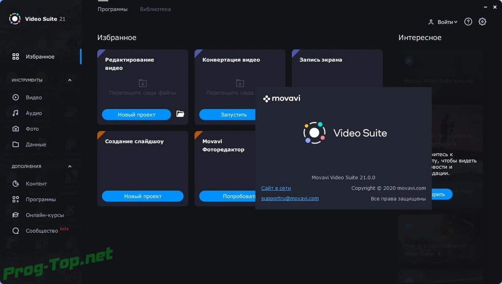Open settings via the gear icon
Image resolution: width=502 pixels, height=284 pixels.
[482, 22]
